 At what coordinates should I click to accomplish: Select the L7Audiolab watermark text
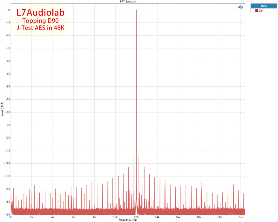[x=40, y=12]
